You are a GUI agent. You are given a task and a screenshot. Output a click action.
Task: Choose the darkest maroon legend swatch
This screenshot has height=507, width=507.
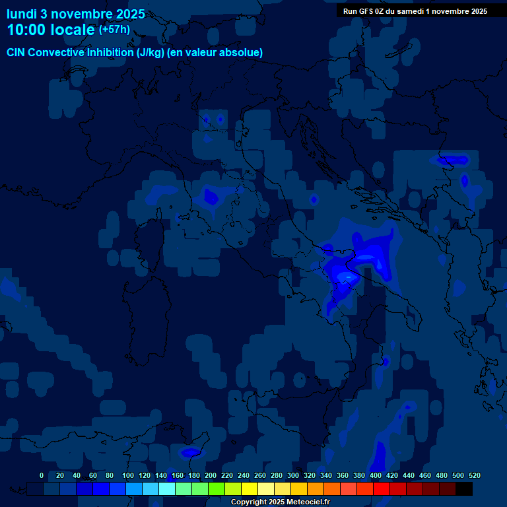tap(448, 489)
